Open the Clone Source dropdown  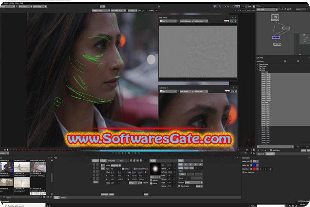click(x=116, y=165)
